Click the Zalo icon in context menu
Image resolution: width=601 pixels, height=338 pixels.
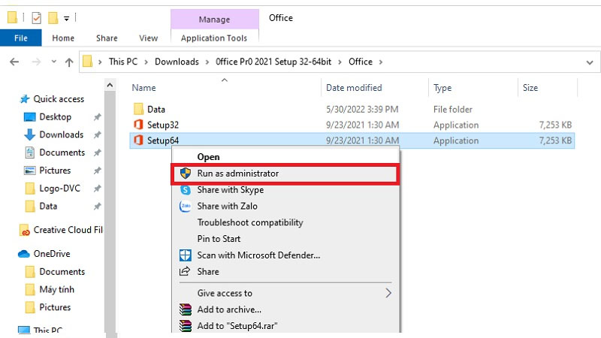pyautogui.click(x=185, y=207)
